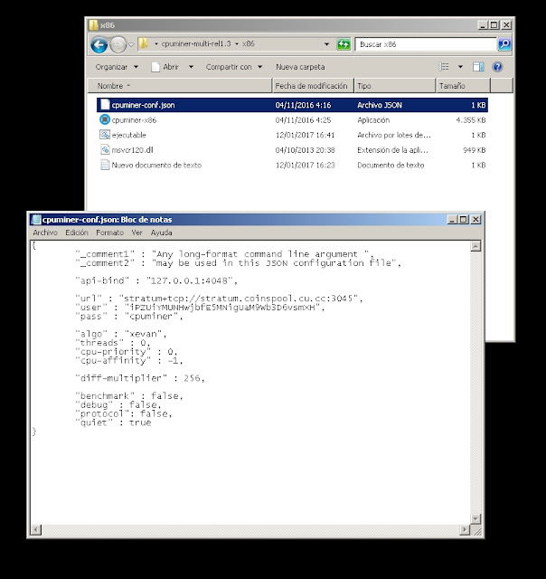This screenshot has height=579, width=546.
Task: Click the "pass" : "cpuminer" line
Action: (x=129, y=317)
